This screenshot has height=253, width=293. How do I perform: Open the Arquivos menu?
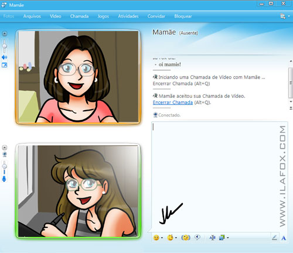(x=32, y=16)
